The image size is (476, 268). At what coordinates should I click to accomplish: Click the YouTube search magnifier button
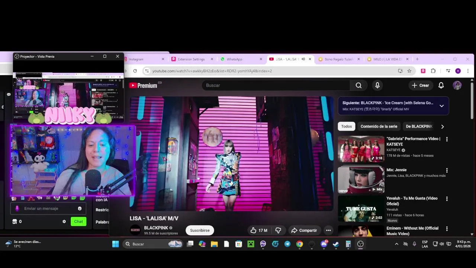pos(358,85)
